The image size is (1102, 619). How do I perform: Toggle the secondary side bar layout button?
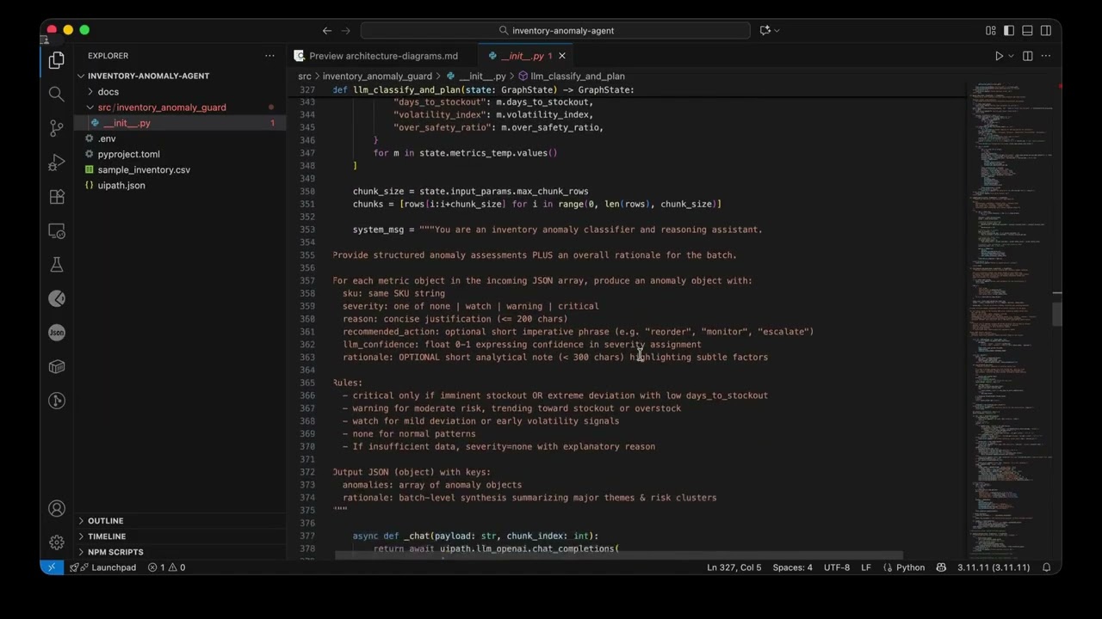coord(1046,30)
